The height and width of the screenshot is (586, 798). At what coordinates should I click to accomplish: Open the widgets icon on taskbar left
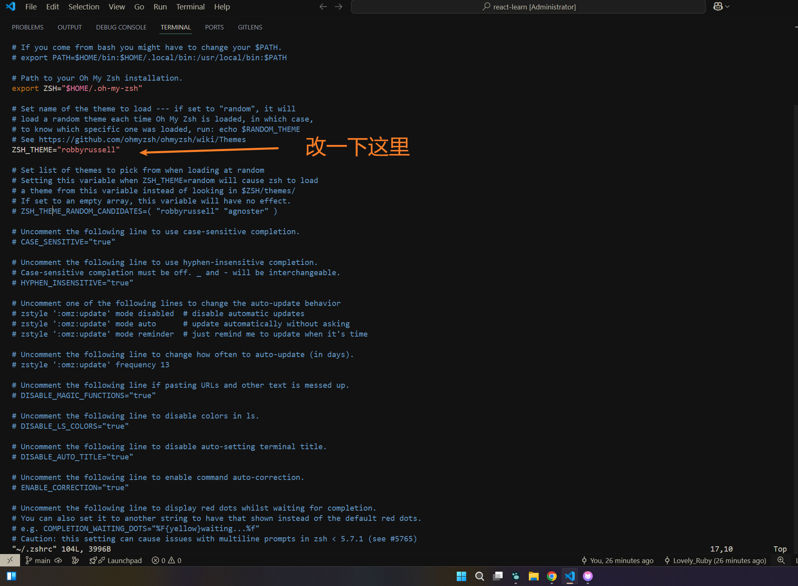pos(11,576)
